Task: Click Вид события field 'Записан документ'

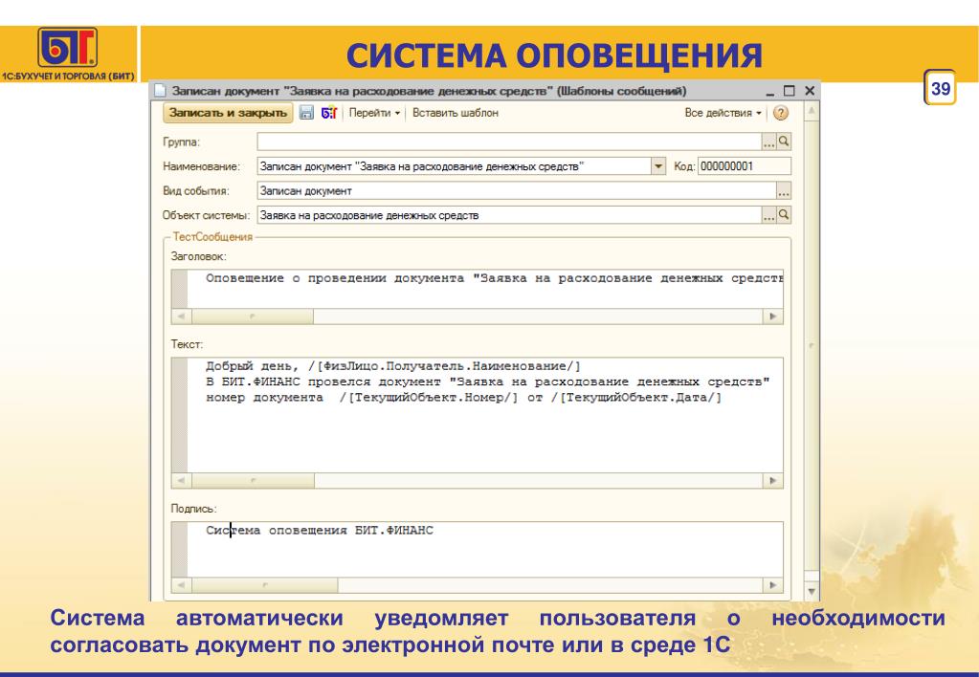Action: pos(517,191)
